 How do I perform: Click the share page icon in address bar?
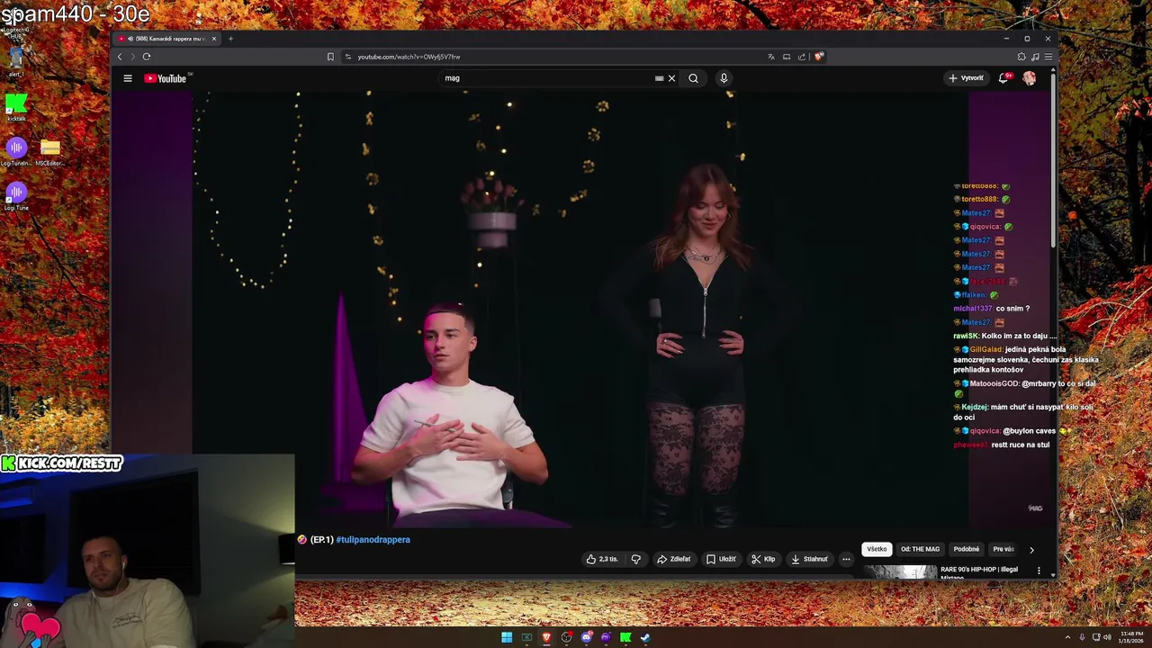click(x=802, y=57)
